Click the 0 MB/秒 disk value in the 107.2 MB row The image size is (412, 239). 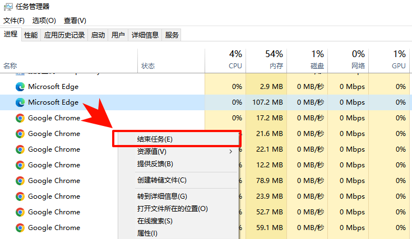pos(311,102)
